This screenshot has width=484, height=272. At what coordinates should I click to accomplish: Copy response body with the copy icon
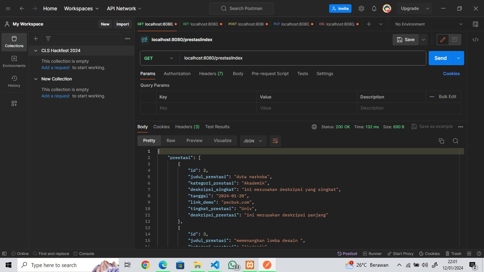[x=441, y=141]
